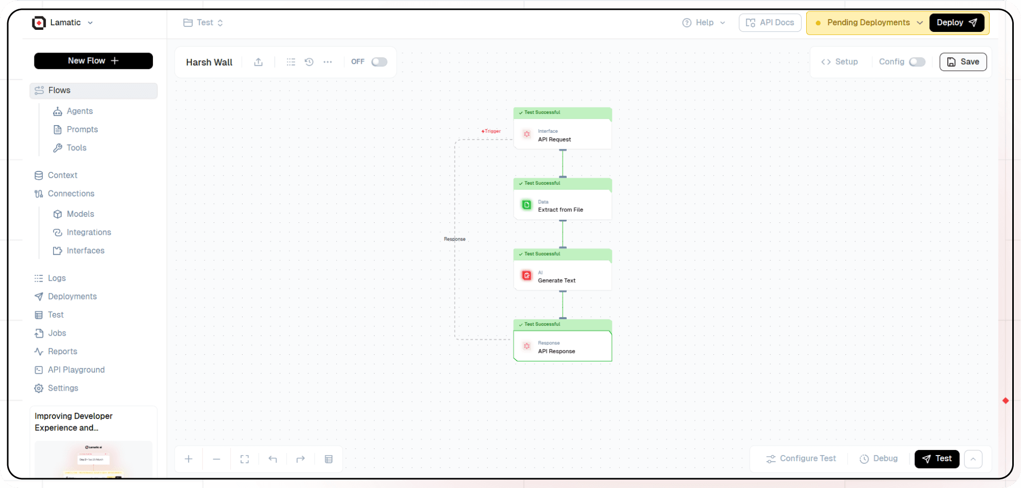
Task: Expand the Help dropdown chevron
Action: click(x=723, y=23)
